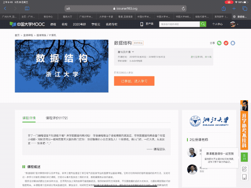Expand the 第10次开课 session dropdown
The width and height of the screenshot is (251, 188).
[x=126, y=52]
